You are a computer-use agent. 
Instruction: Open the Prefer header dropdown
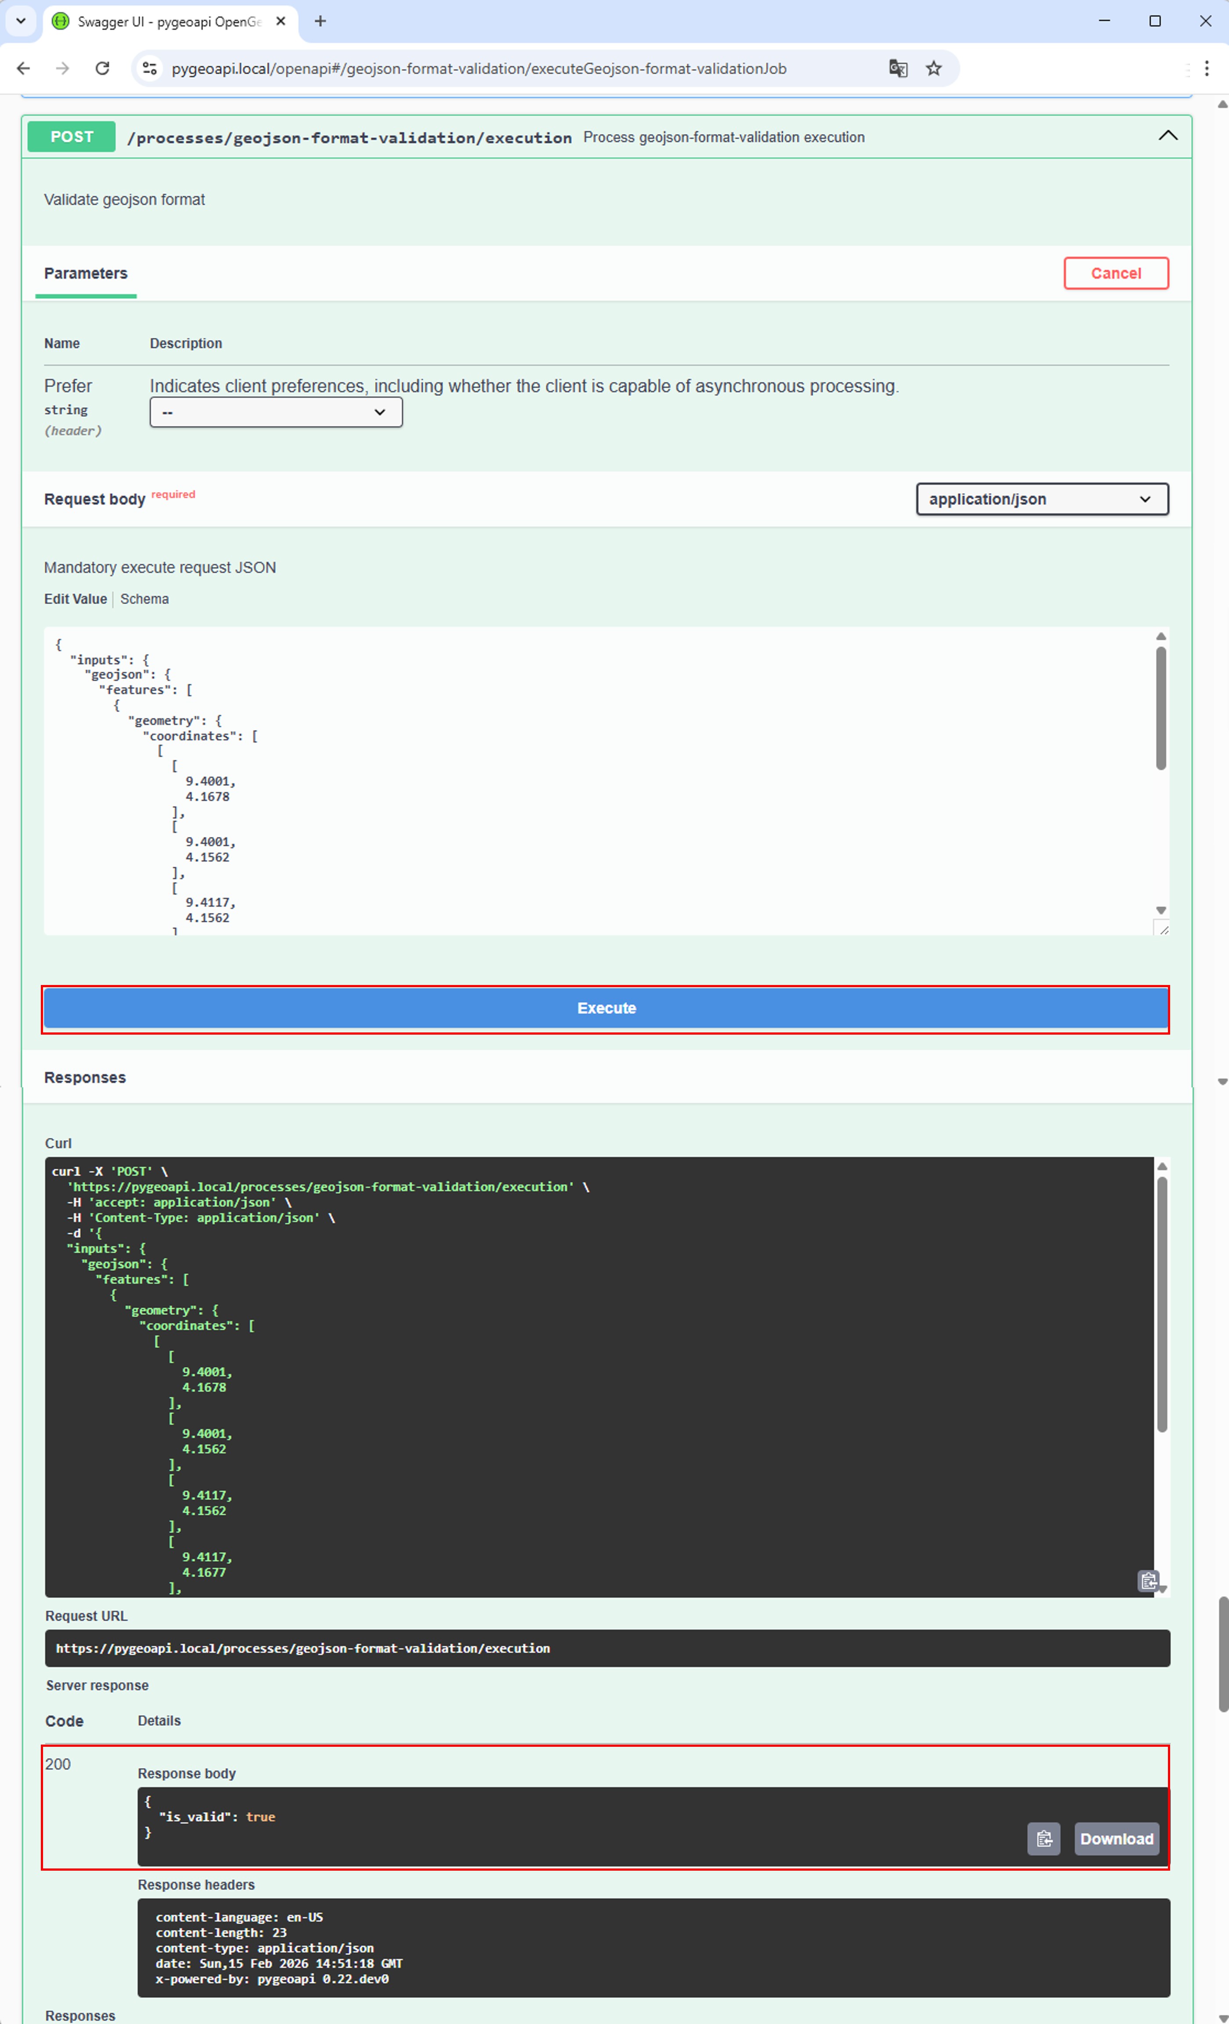coord(276,413)
